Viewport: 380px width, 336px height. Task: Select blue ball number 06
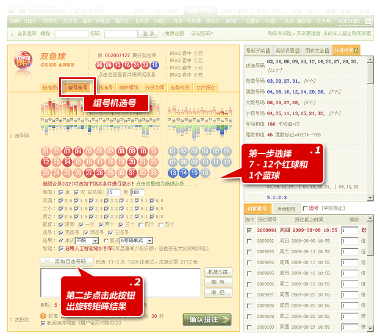[226, 152]
